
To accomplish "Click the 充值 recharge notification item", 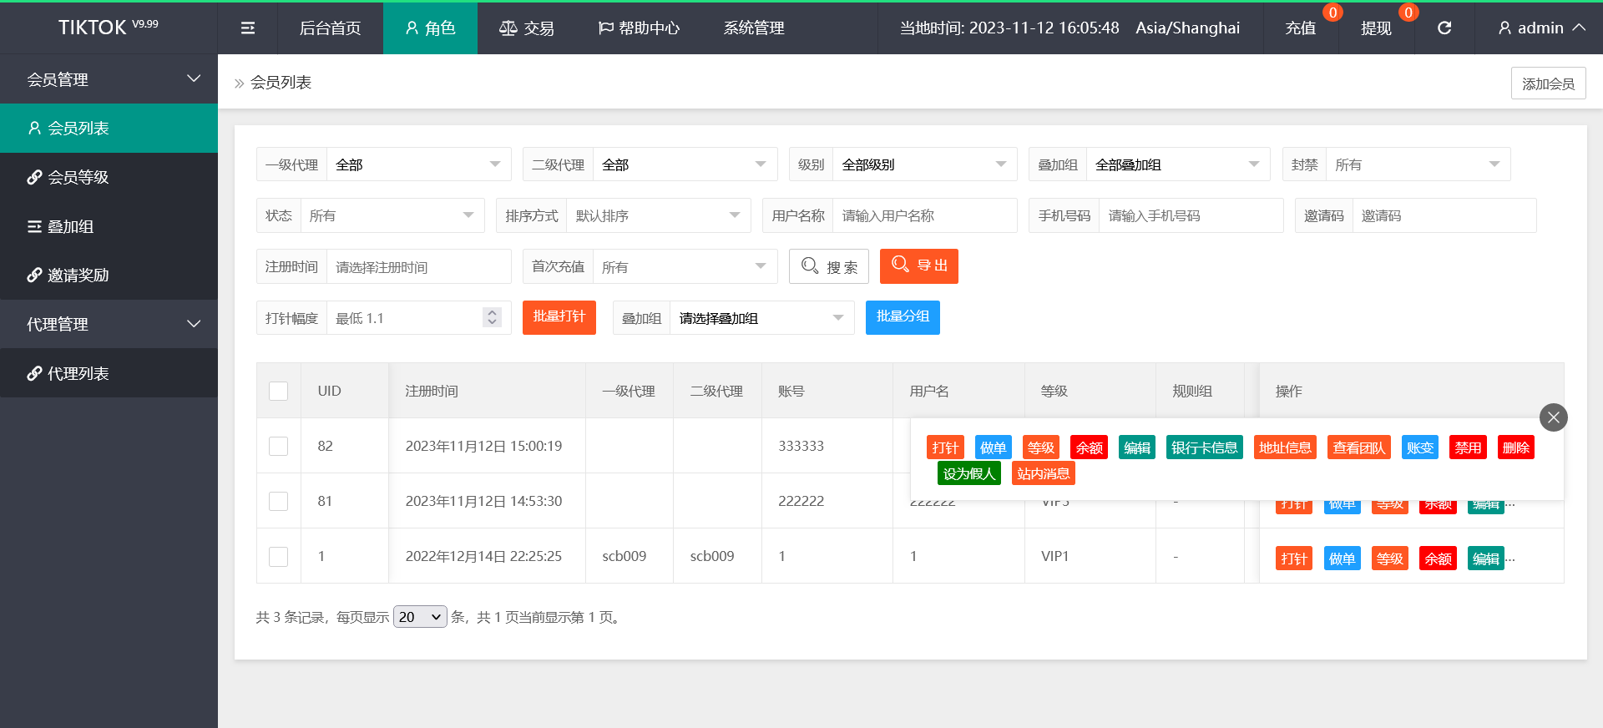I will click(x=1300, y=28).
